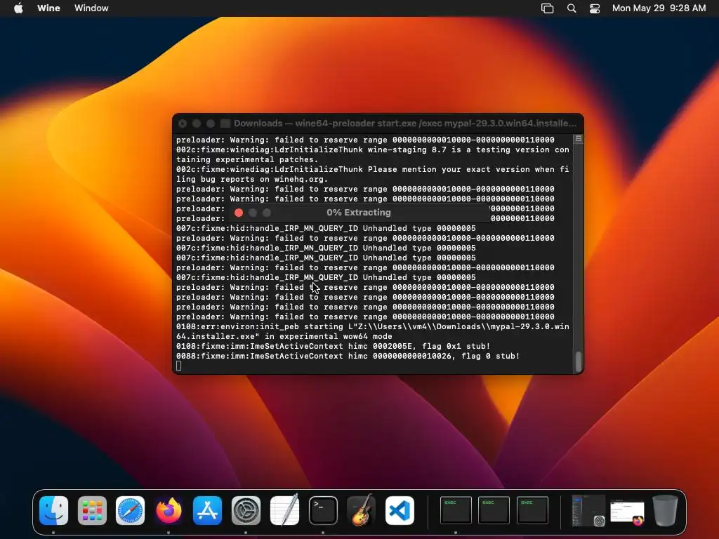719x539 pixels.
Task: Open the second exec Wine icon in dock
Action: coord(494,510)
